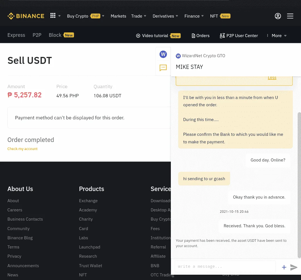Click the 'Received. Thank you. God bless.' message
The height and width of the screenshot is (280, 301).
(254, 226)
